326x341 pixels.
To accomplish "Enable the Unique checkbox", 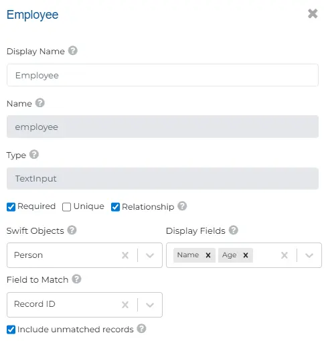I will [66, 207].
